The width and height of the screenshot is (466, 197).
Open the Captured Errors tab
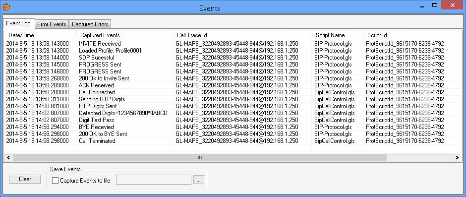90,24
